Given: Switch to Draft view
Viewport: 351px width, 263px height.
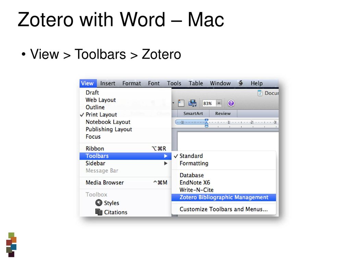Looking at the screenshot, I should [125, 92].
